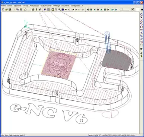Image resolution: width=144 pixels, height=137 pixels.
Task: Create a new file with the blank page icon
Action: [x=3, y=9]
